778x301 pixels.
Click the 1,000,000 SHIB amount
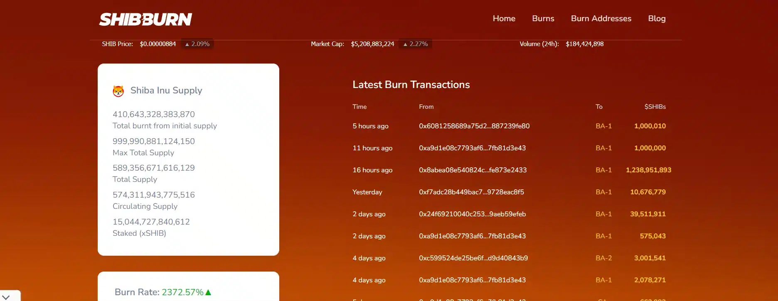coord(650,148)
